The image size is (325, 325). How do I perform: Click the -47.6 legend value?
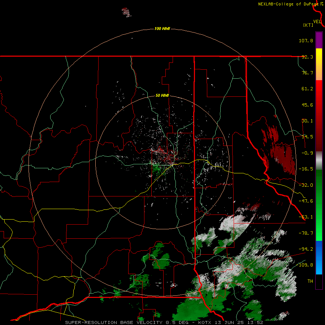[306, 201]
